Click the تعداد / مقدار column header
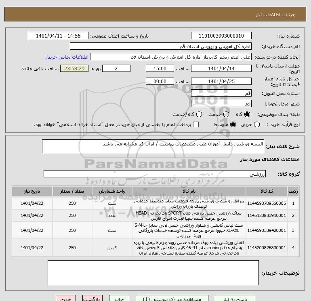 (72, 191)
